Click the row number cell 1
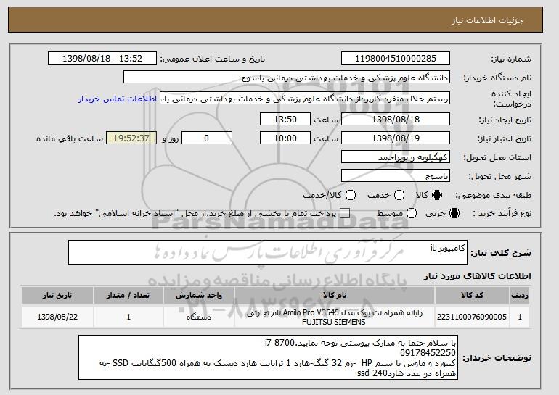The width and height of the screenshot is (559, 395). [520, 317]
